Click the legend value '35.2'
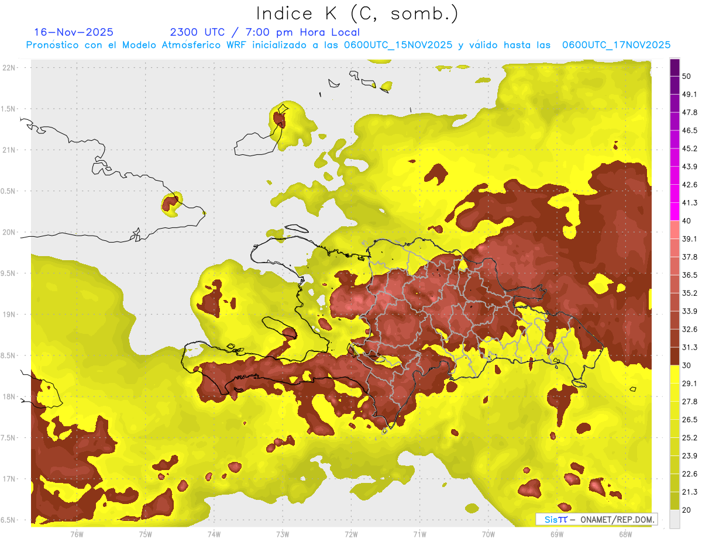This screenshot has width=702, height=542. (x=690, y=293)
